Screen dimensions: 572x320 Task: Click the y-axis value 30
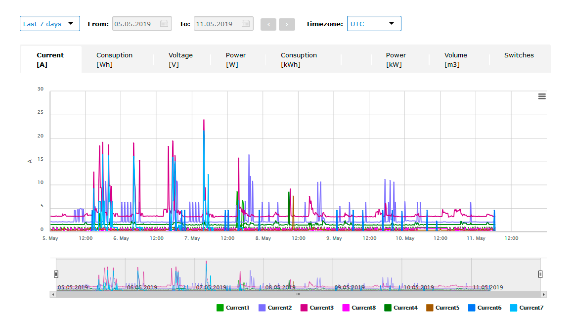[41, 89]
